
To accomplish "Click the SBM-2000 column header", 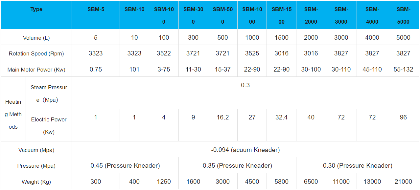I will pyautogui.click(x=311, y=15).
